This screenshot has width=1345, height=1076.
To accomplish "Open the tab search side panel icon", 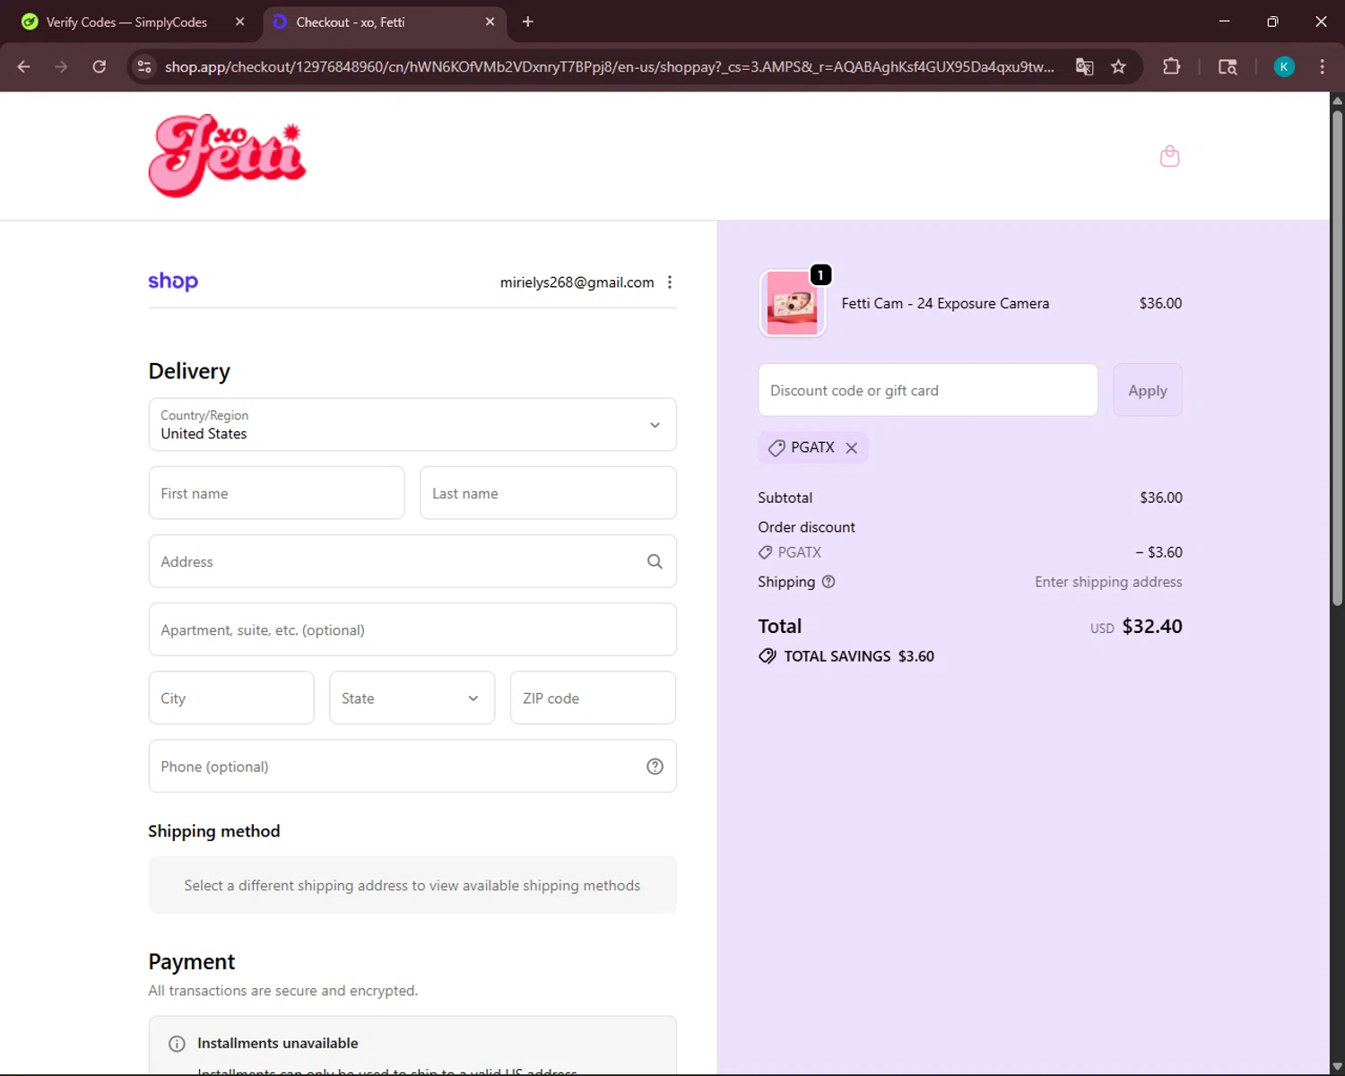I will pos(1228,66).
